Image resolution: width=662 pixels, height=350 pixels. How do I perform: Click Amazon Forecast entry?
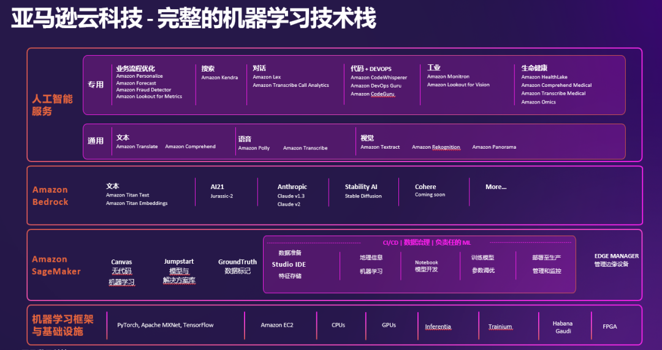(x=136, y=83)
